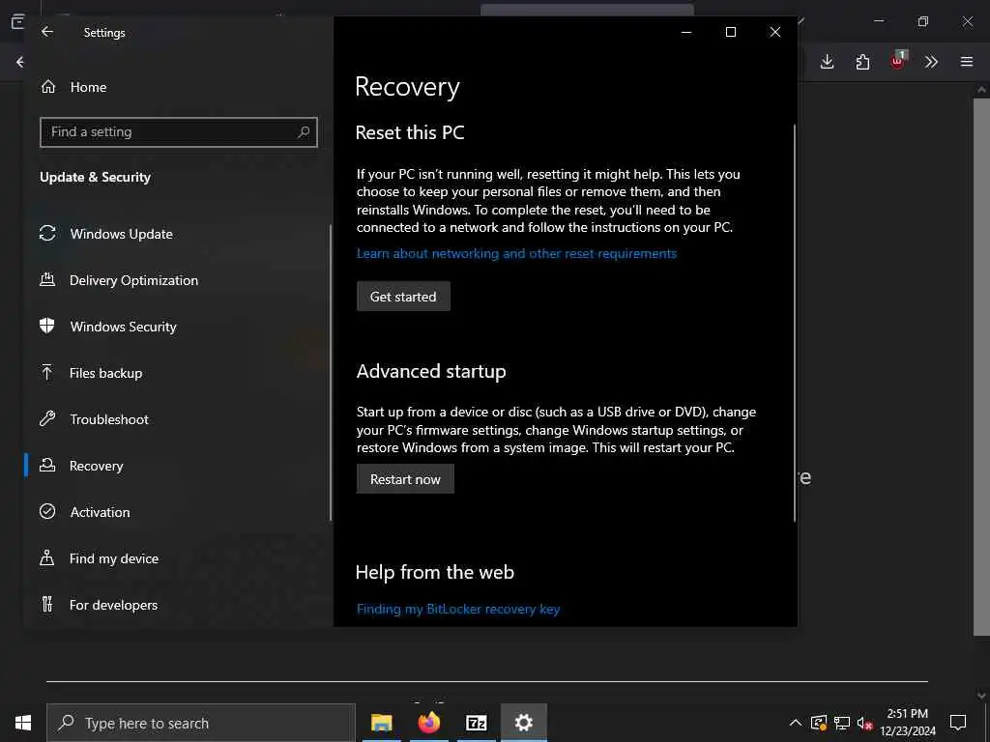Viewport: 990px width, 742px height.
Task: Click the Delivery Optimization icon
Action: point(47,279)
